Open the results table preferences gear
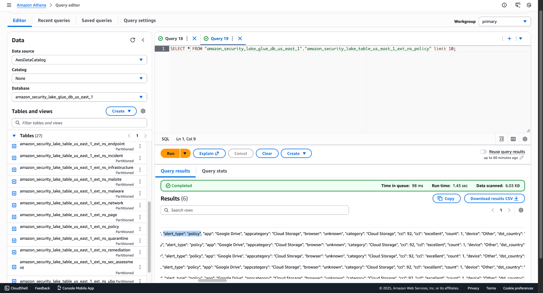Viewport: 543px width, 293px height. 521,210
